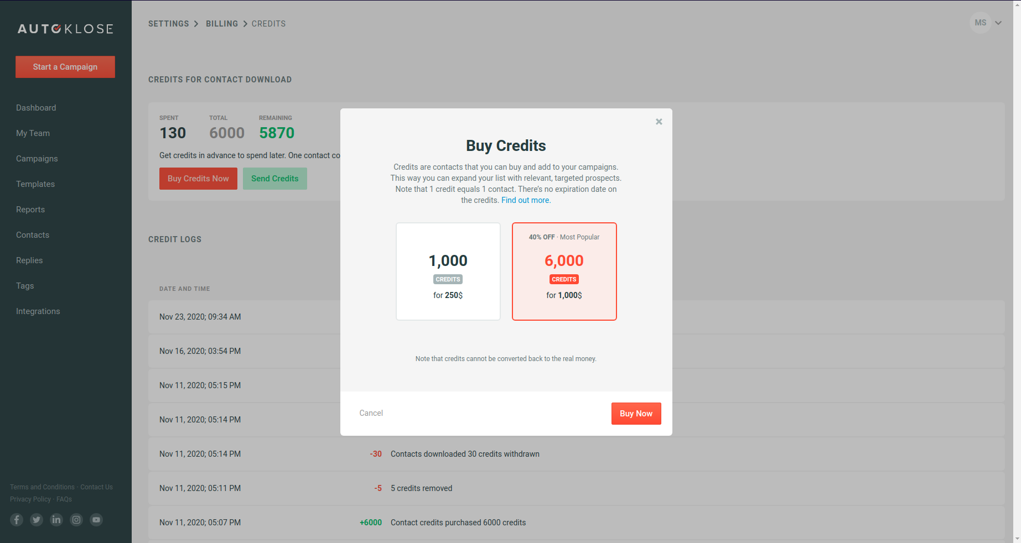Open Tags in the sidebar
The height and width of the screenshot is (543, 1021).
pos(25,286)
